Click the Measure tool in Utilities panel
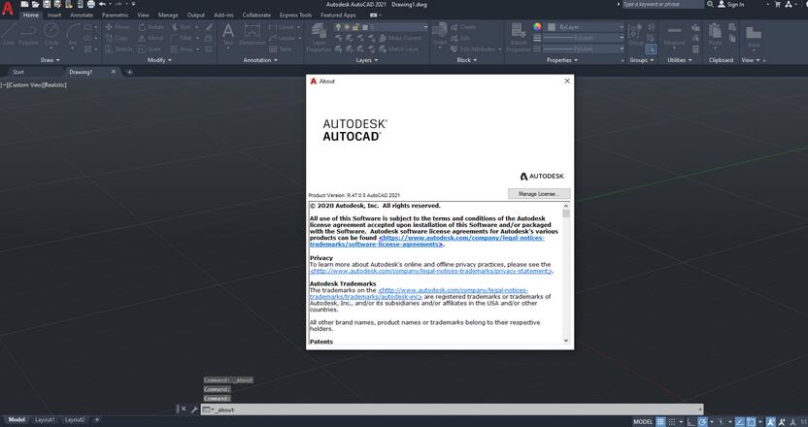 click(674, 35)
